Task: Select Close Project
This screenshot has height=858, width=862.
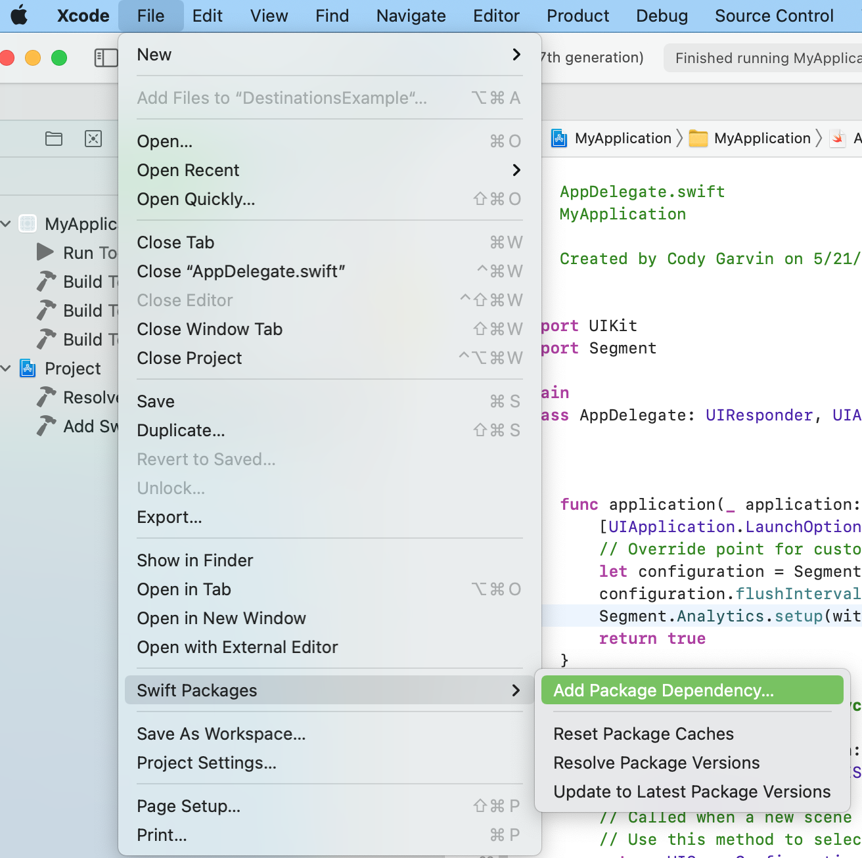Action: click(329, 358)
